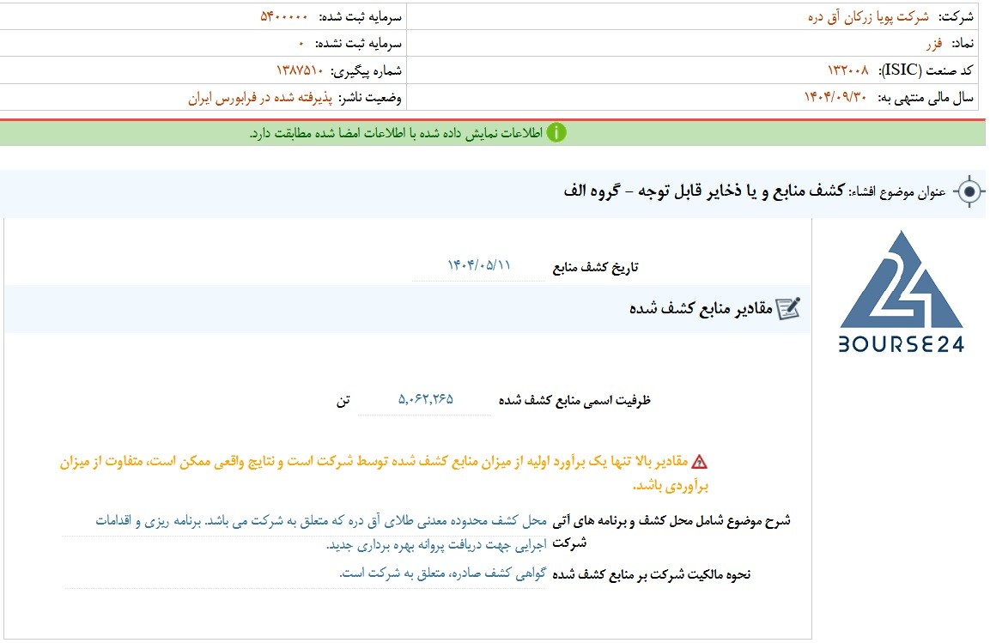
Task: Click the tracking number ۱۳۸۷۵۱۰
Action: point(300,70)
